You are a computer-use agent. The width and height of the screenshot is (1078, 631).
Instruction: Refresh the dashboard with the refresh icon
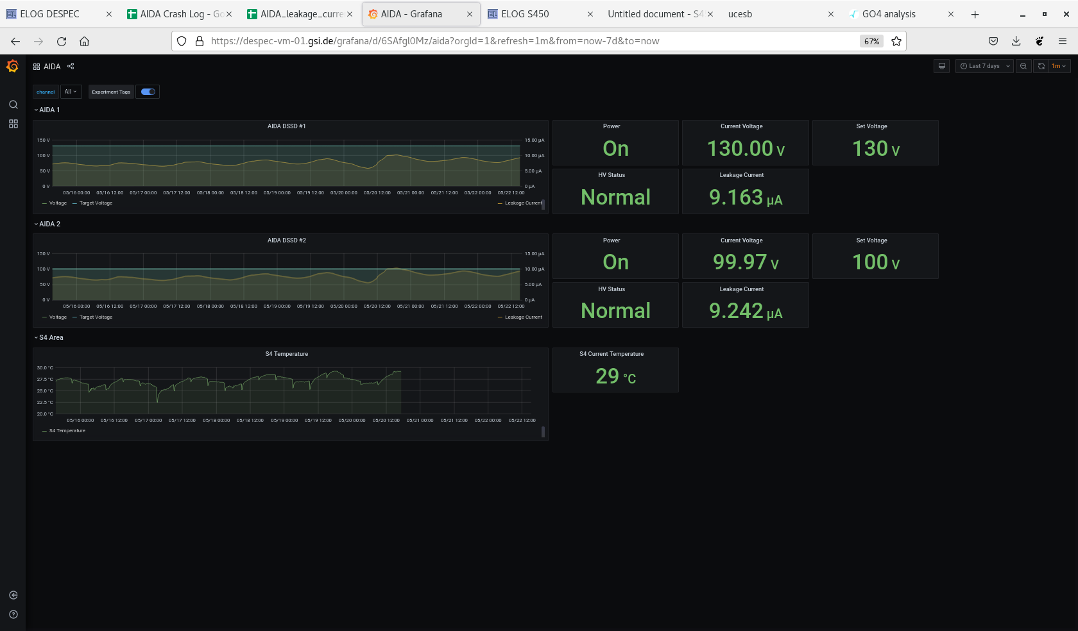1041,66
